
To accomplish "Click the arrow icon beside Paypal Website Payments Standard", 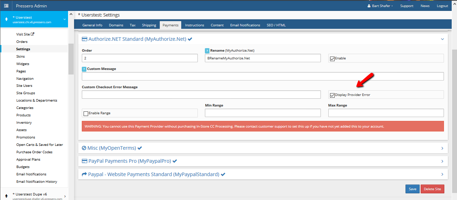I will tap(84, 174).
